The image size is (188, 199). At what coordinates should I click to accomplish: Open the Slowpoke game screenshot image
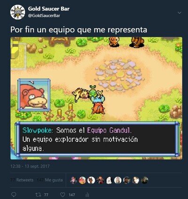pos(96,98)
